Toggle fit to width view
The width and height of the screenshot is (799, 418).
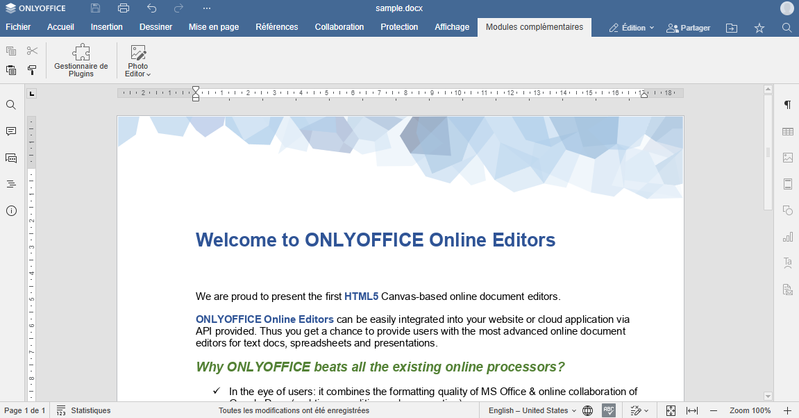pos(692,410)
